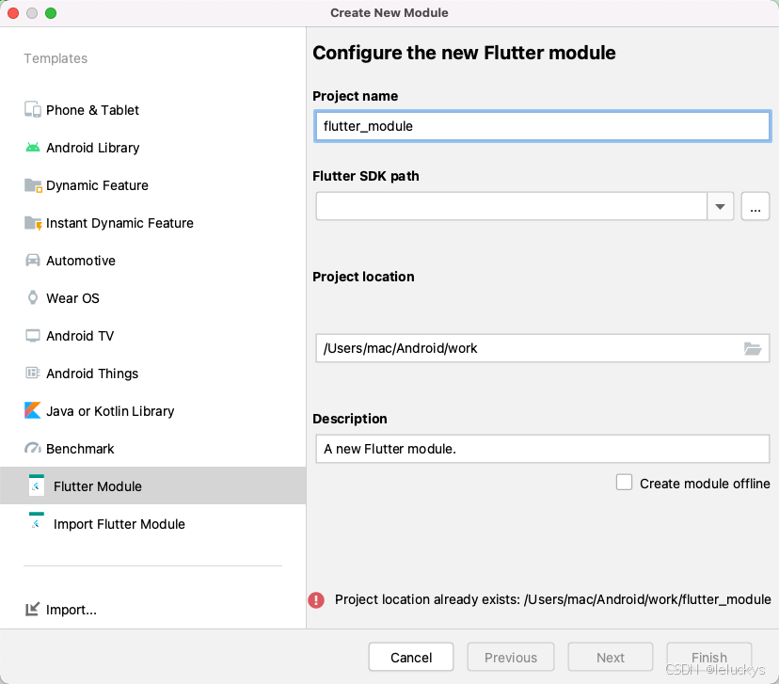
Task: Click the Benchmark gauge icon
Action: coord(33,448)
